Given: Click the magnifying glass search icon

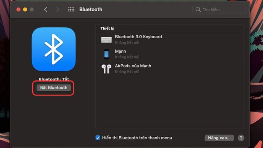Looking at the screenshot, I should (x=198, y=9).
